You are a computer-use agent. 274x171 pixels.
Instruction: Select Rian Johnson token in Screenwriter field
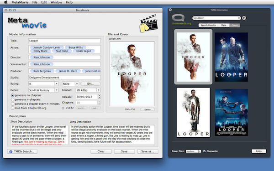pos(42,64)
